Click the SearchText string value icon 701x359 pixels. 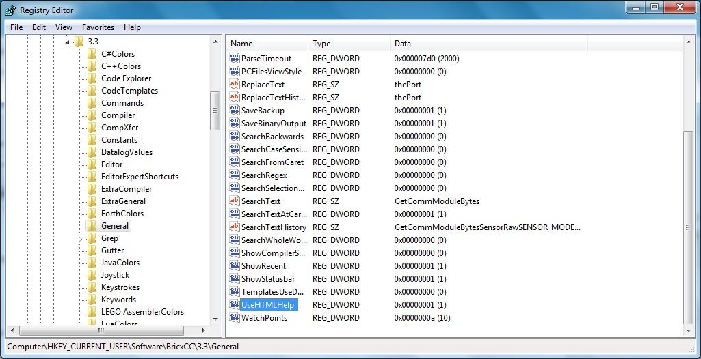234,201
